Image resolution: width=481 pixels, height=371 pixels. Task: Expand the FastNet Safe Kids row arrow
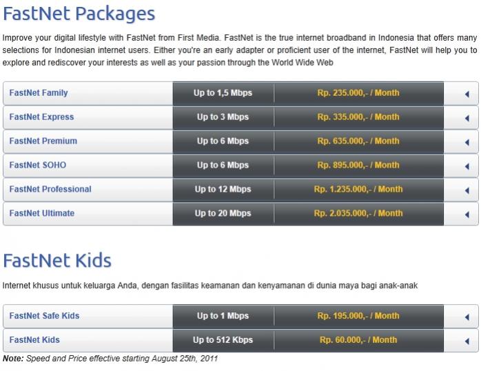coord(467,317)
